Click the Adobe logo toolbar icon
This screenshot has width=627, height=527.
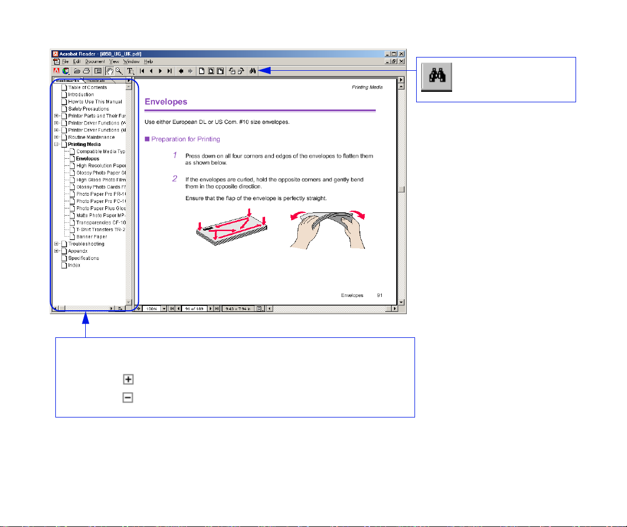[x=56, y=71]
